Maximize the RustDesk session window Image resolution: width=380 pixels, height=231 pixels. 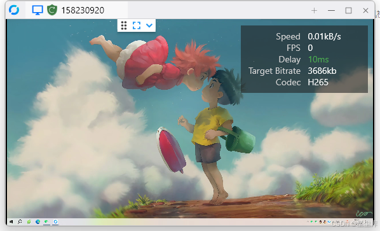click(348, 10)
